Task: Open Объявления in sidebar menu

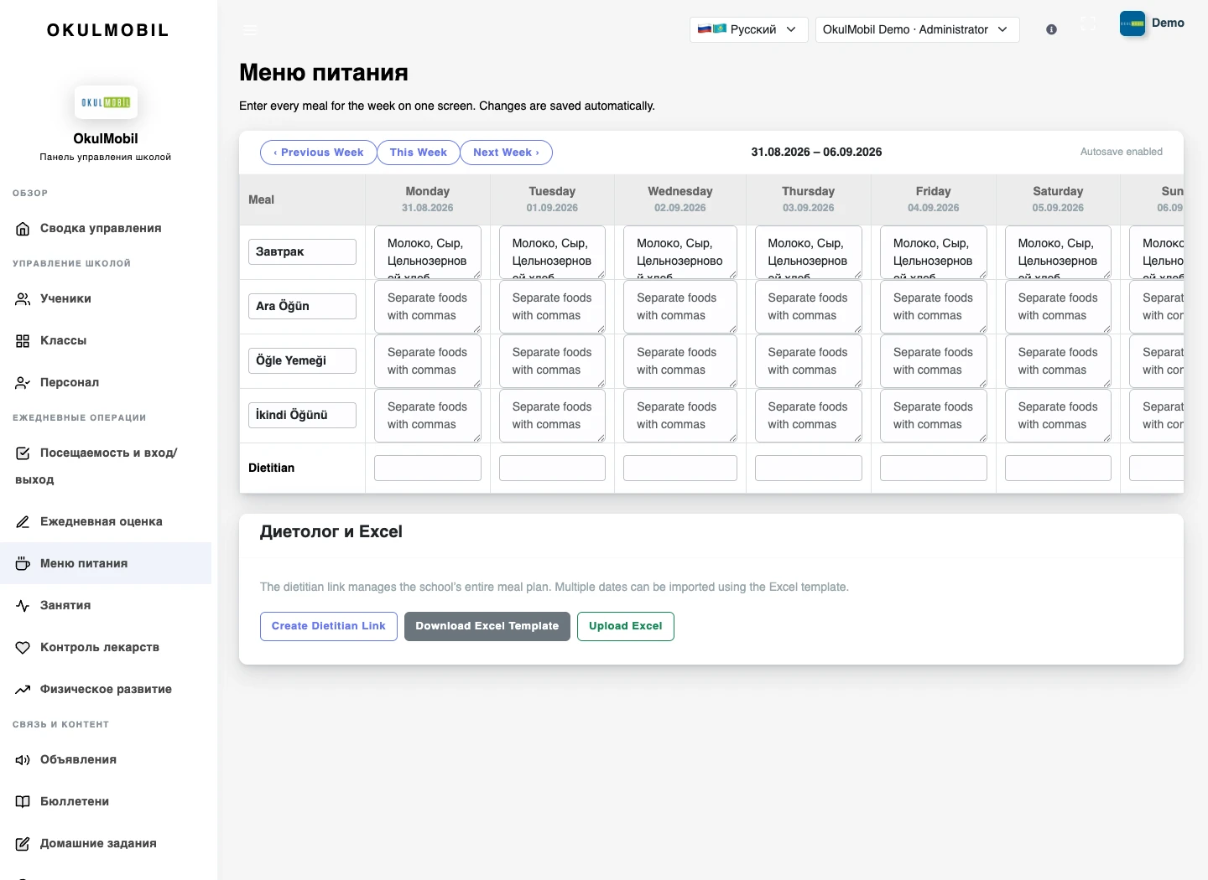Action: pyautogui.click(x=106, y=760)
